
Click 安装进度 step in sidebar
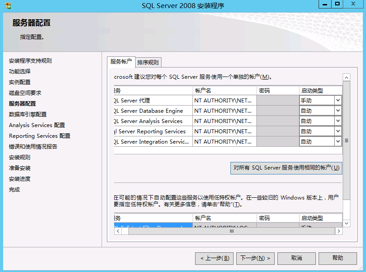click(20, 179)
